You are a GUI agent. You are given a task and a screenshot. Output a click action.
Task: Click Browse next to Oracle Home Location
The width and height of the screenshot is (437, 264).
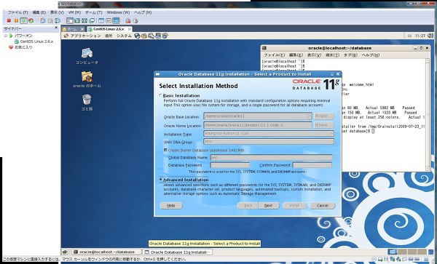click(x=324, y=125)
